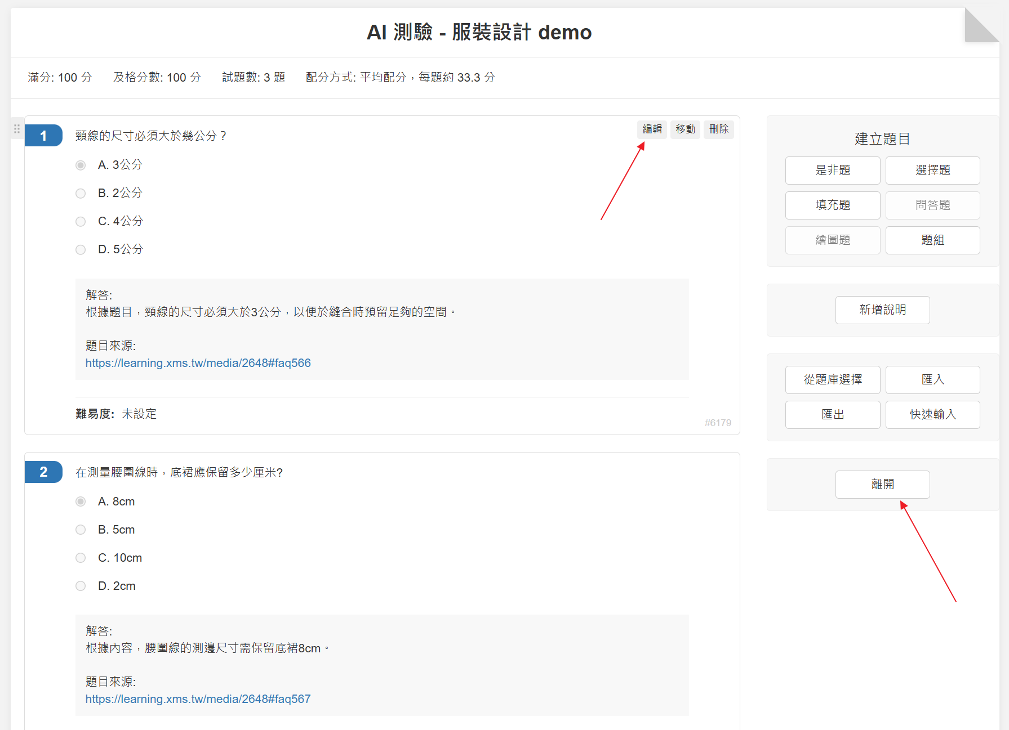Add a 題組 question group
This screenshot has height=730, width=1009.
932,240
